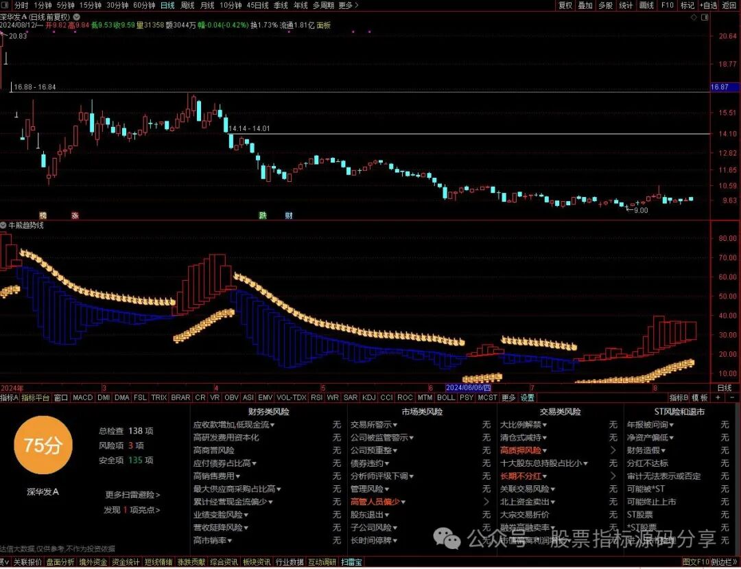This screenshot has width=741, height=569.
Task: Expand 高质押风险 item arrow
Action: tap(613, 450)
